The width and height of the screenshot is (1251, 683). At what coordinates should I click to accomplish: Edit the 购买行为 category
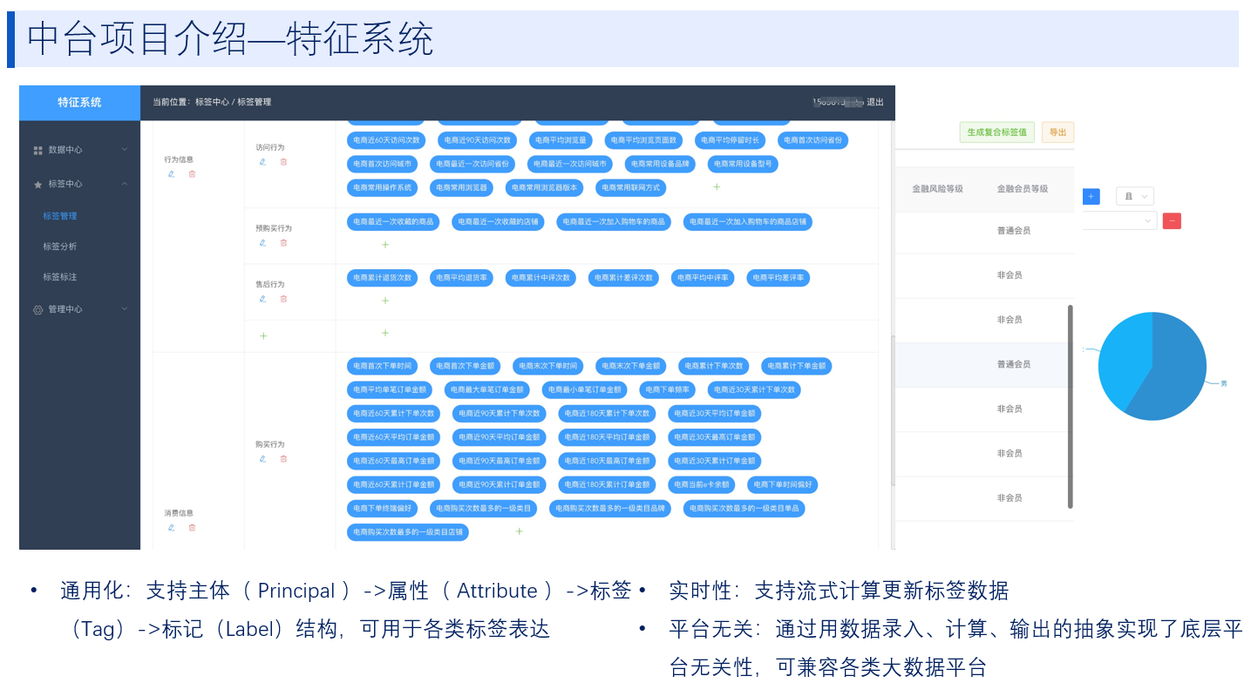[262, 459]
